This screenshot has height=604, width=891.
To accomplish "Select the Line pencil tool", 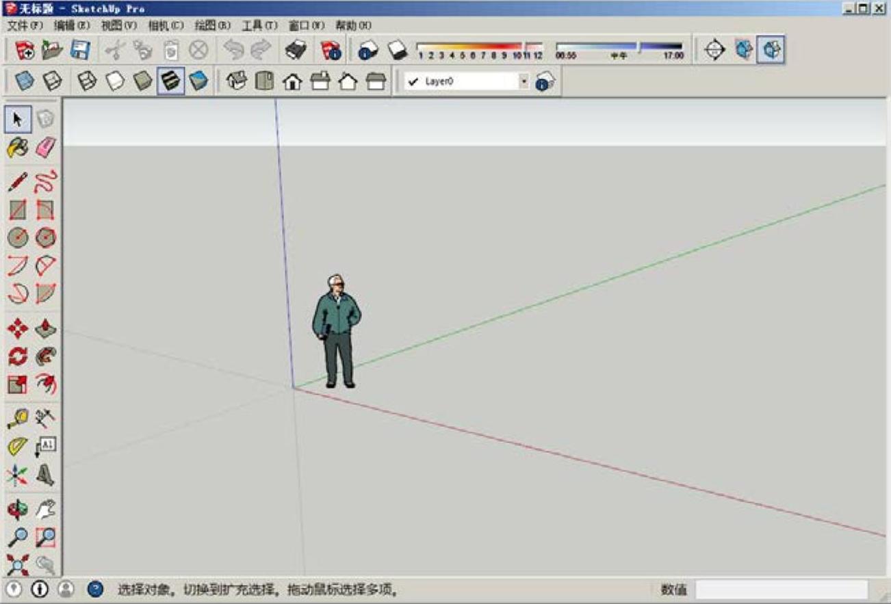I will [x=18, y=182].
